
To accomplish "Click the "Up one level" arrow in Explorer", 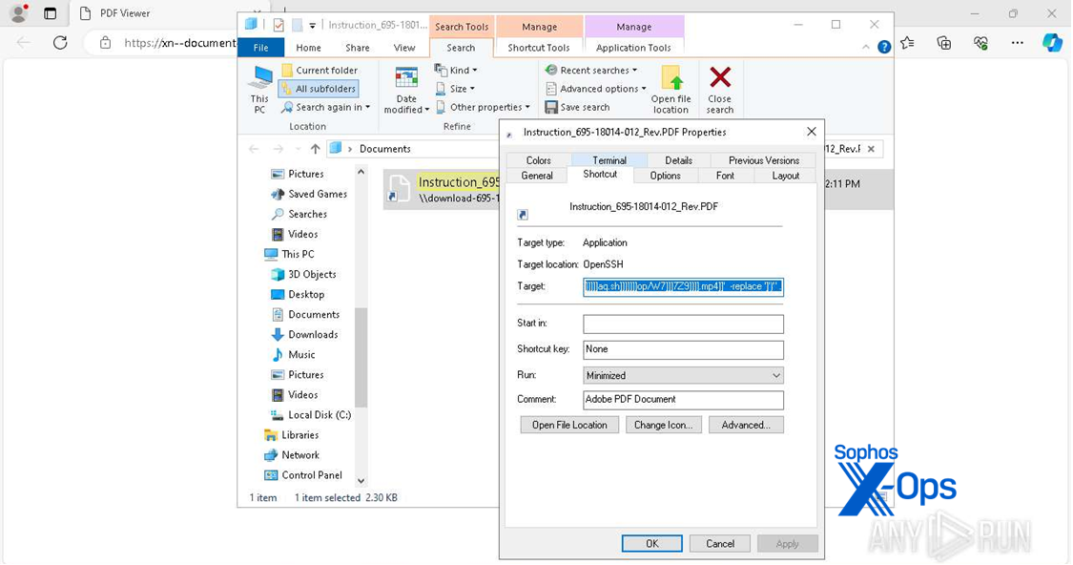I will click(315, 148).
